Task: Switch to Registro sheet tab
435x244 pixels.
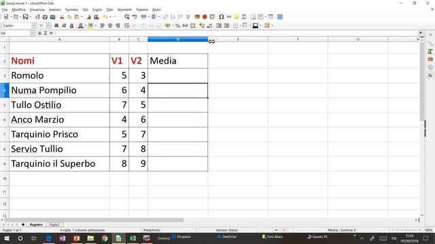Action: (36, 224)
